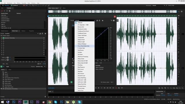Select Convert to 5.1 favorite

click(x=5, y=17)
